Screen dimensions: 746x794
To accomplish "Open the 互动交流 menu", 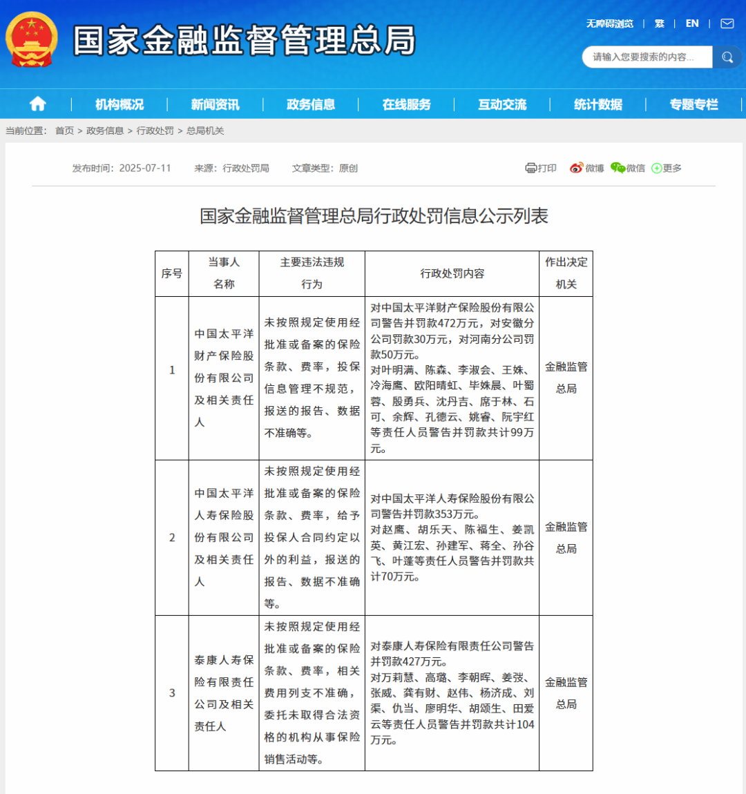I will [x=502, y=104].
